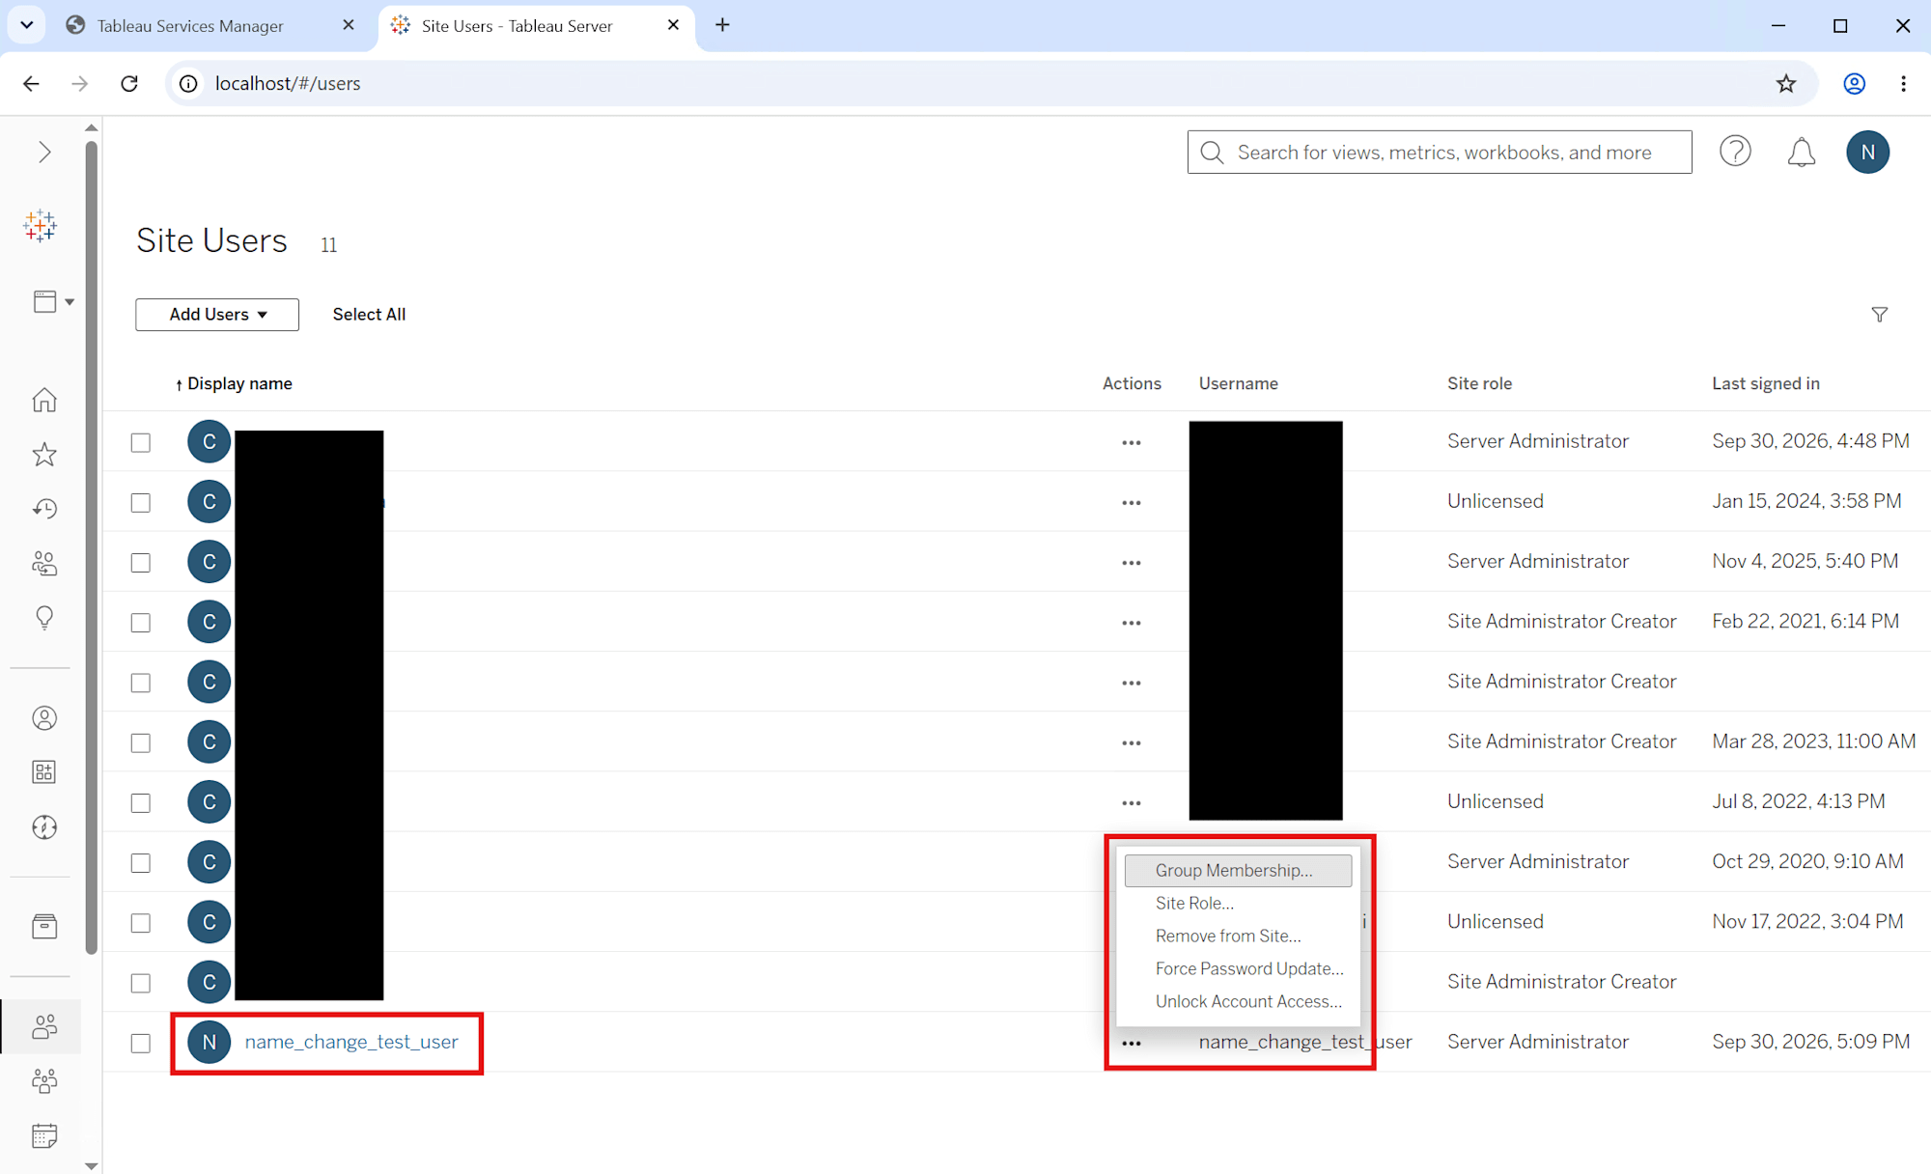The width and height of the screenshot is (1931, 1174).
Task: Tick checkbox for user signed in Sep 30, 2026, 4:48 PM
Action: (x=141, y=443)
